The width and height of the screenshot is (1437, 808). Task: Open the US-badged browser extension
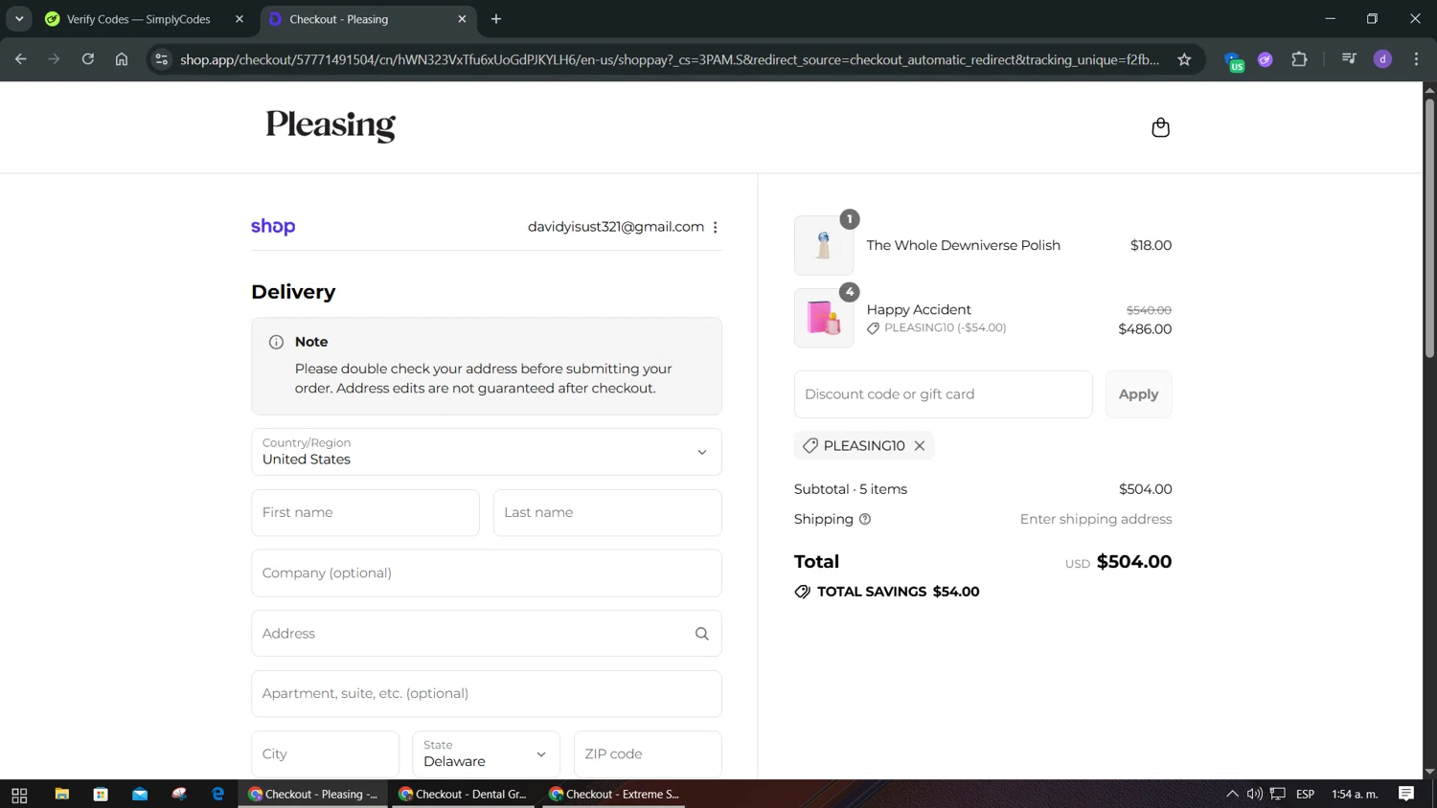[1234, 61]
